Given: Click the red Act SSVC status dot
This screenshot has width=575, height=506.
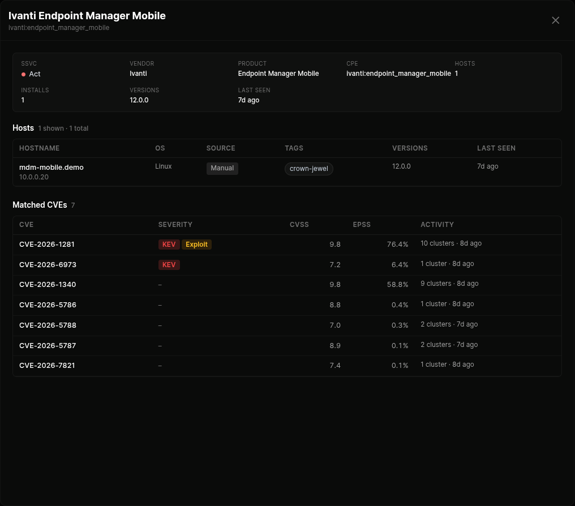Looking at the screenshot, I should 23,75.
